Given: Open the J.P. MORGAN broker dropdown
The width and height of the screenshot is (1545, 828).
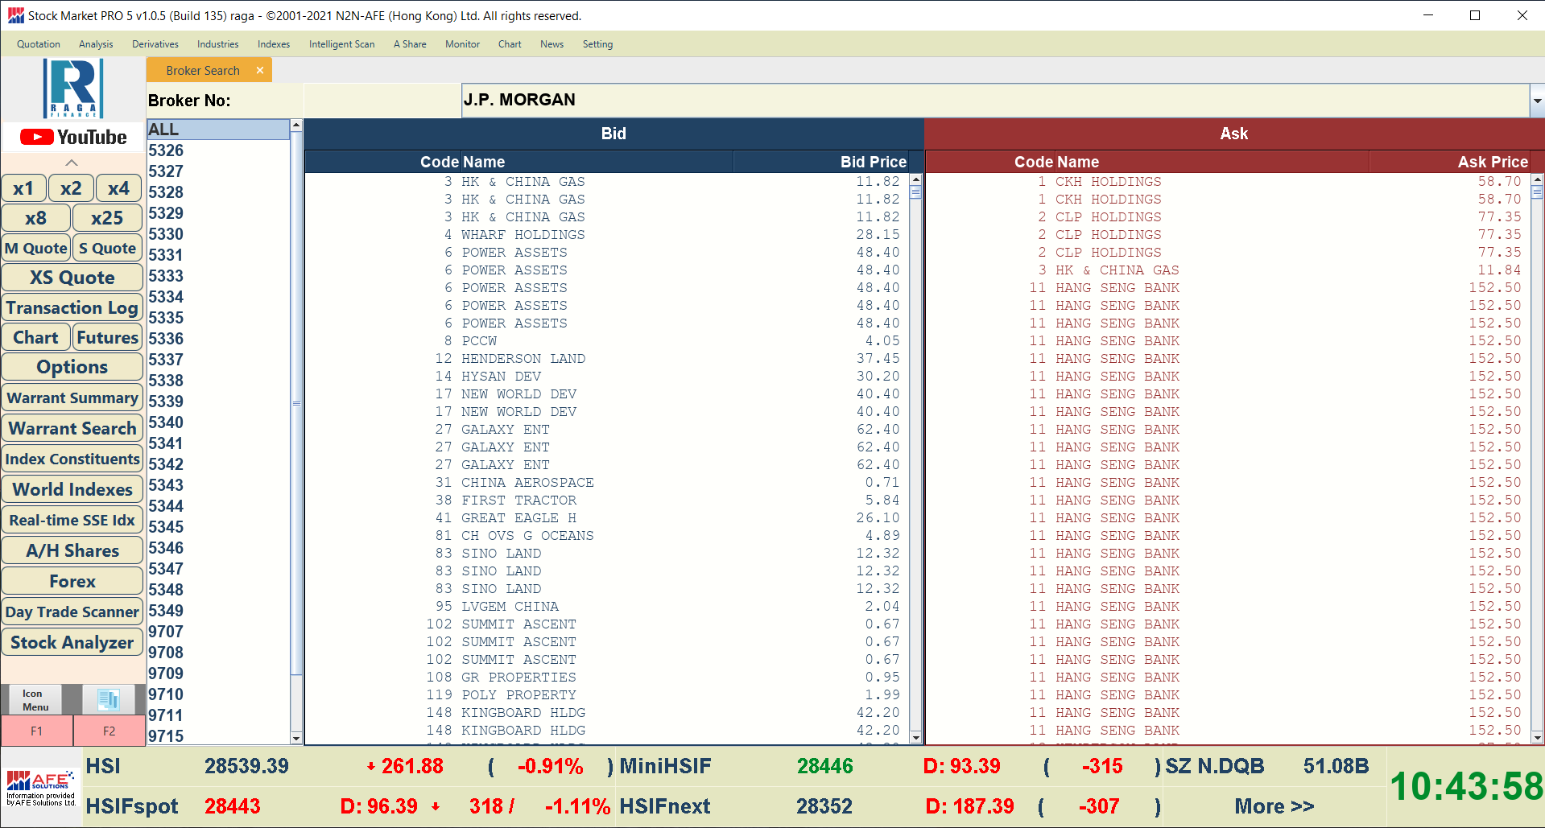Looking at the screenshot, I should coord(1536,101).
